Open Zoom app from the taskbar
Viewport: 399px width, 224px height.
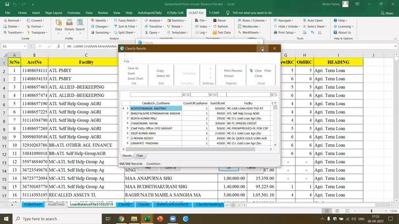click(173, 218)
